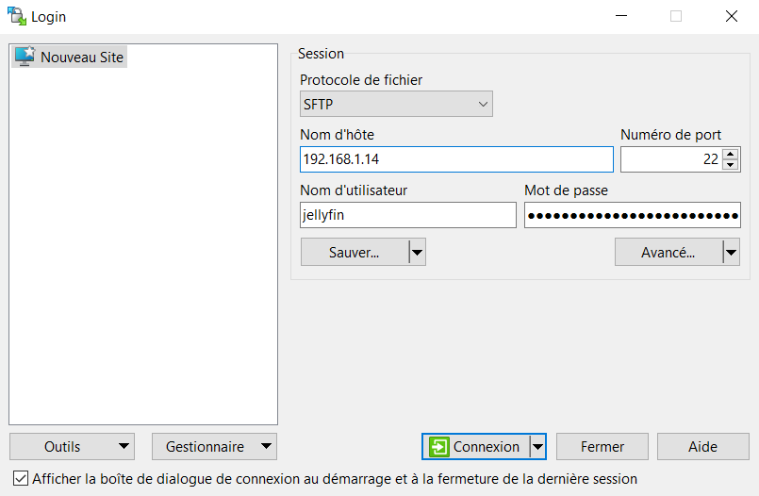Open the Gestionnaire menu button
759x496 pixels.
pyautogui.click(x=214, y=447)
